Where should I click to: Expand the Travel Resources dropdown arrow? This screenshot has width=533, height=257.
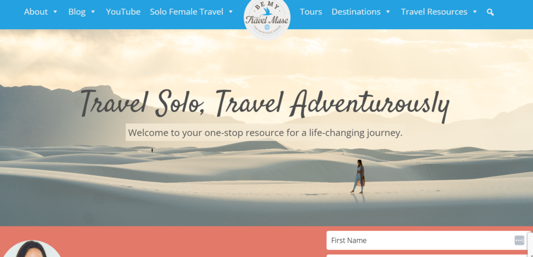pyautogui.click(x=475, y=12)
